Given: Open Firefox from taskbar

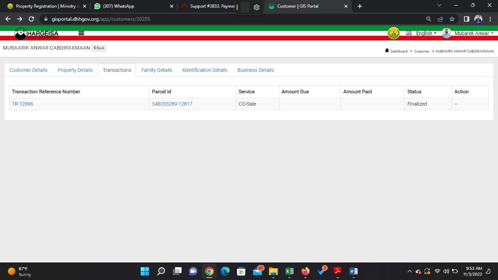Looking at the screenshot, I should coord(305,271).
